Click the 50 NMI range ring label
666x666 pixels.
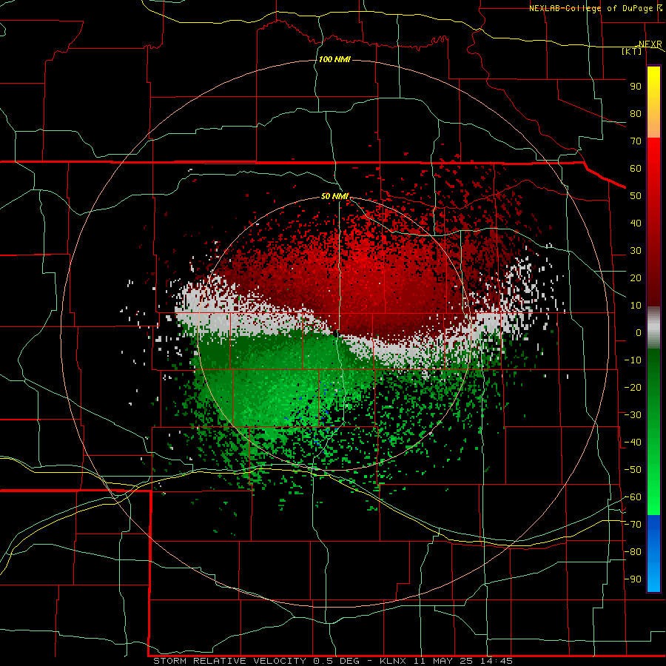(334, 196)
